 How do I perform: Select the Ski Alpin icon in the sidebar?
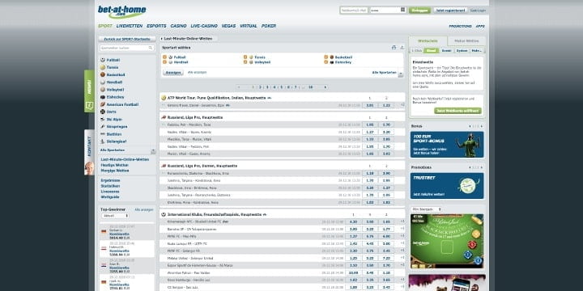[103, 119]
